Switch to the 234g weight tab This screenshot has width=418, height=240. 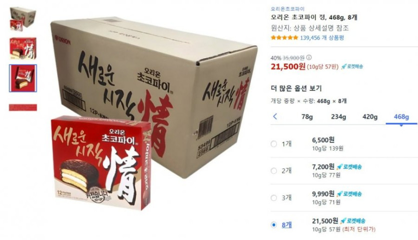[338, 116]
